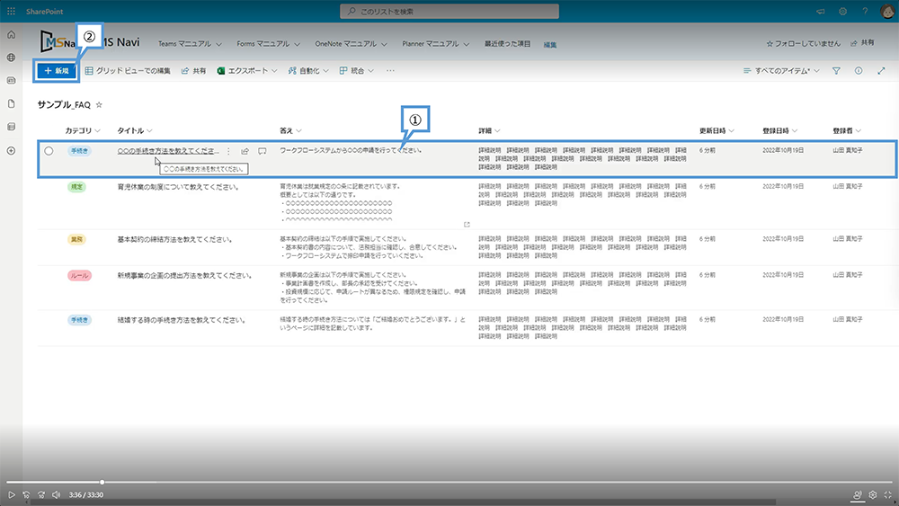
Task: Click the 共有 button in the site header
Action: [x=862, y=43]
